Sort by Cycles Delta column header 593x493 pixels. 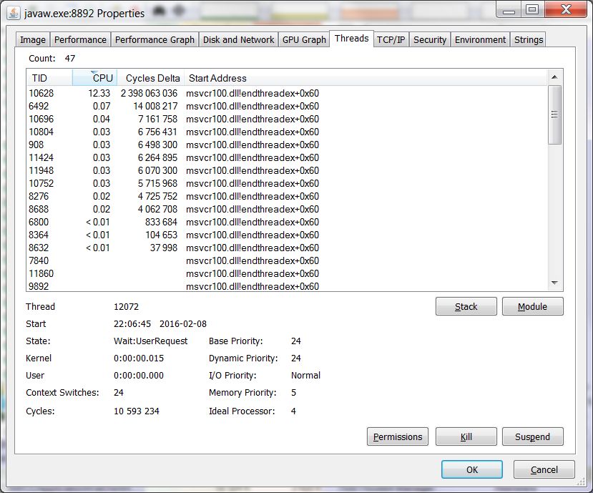click(x=150, y=78)
